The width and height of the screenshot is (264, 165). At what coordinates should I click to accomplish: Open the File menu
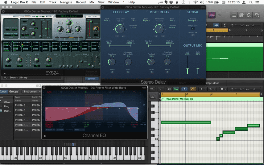34,2
